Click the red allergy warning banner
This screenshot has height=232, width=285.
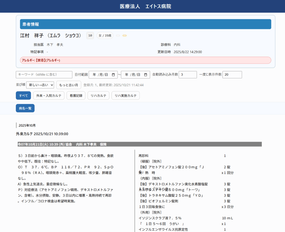pos(145,60)
